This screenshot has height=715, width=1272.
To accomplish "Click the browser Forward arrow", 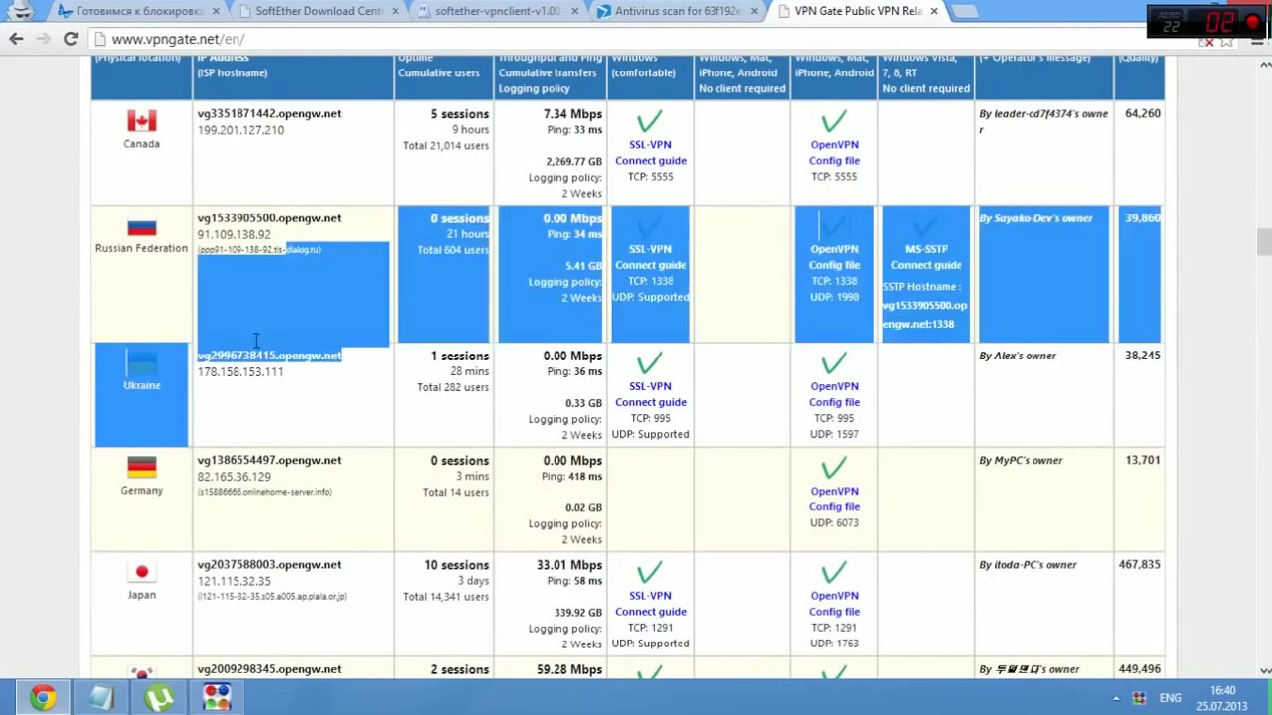I will coord(43,39).
